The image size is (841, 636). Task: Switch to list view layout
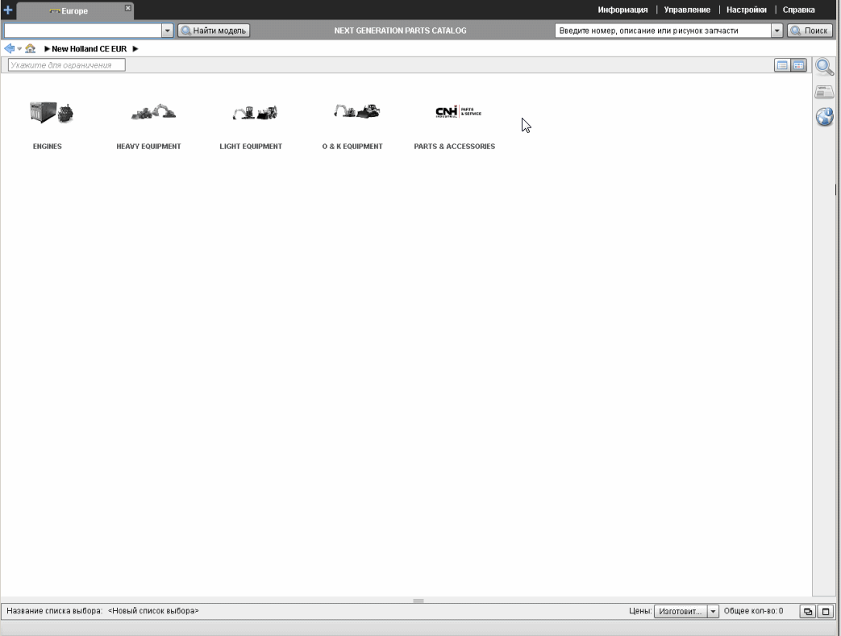pyautogui.click(x=782, y=65)
